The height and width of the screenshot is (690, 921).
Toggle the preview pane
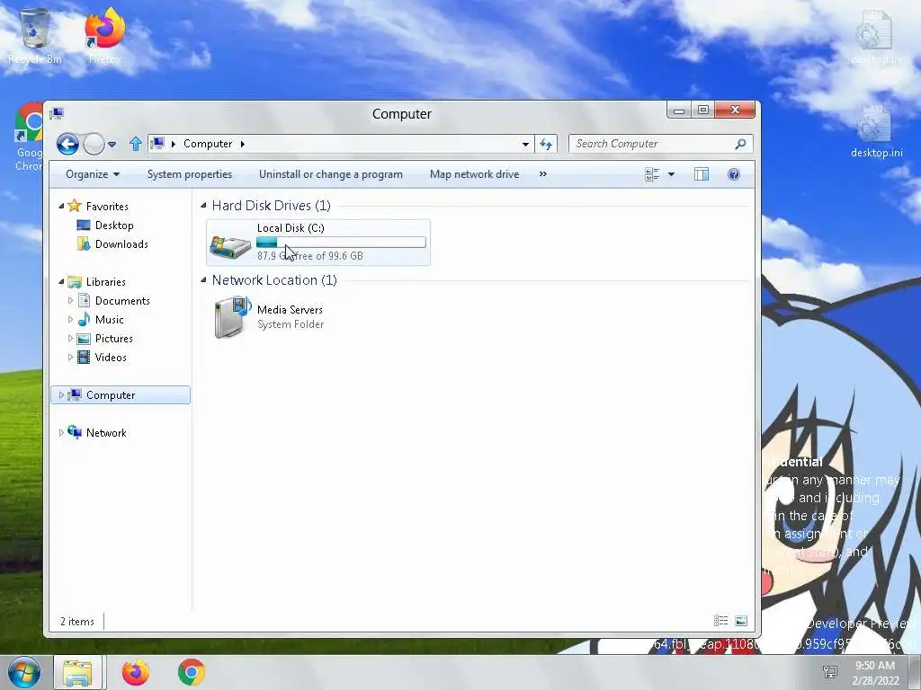tap(702, 174)
